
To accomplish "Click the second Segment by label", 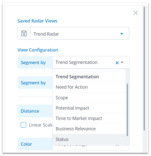I will pos(33,83).
